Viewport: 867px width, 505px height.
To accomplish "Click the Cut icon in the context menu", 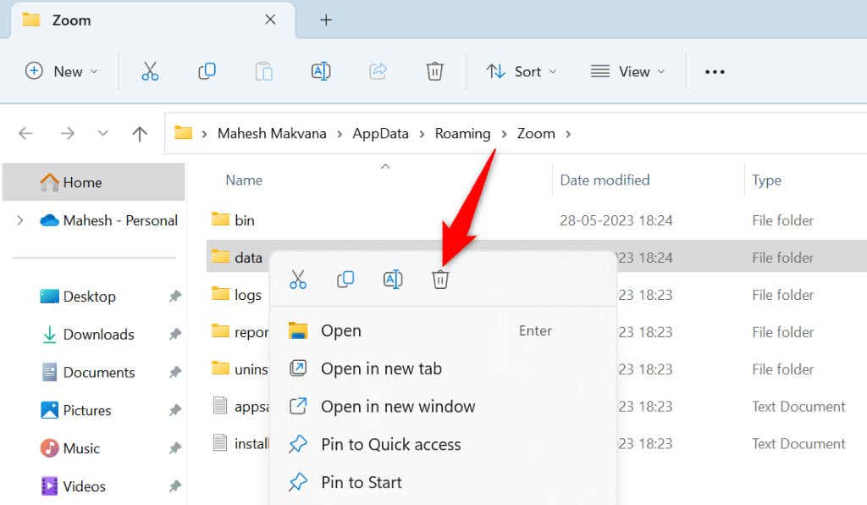I will pos(297,280).
